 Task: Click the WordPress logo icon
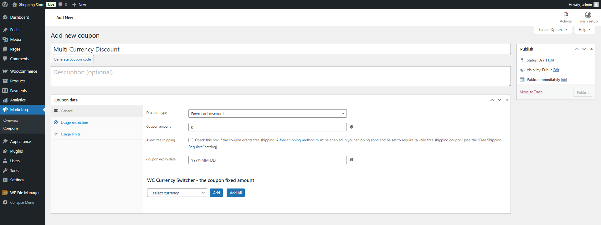[x=5, y=4]
